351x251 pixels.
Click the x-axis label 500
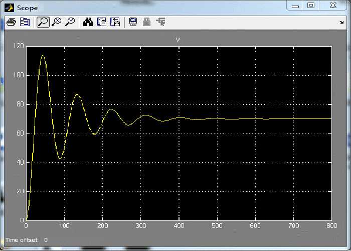(x=217, y=225)
